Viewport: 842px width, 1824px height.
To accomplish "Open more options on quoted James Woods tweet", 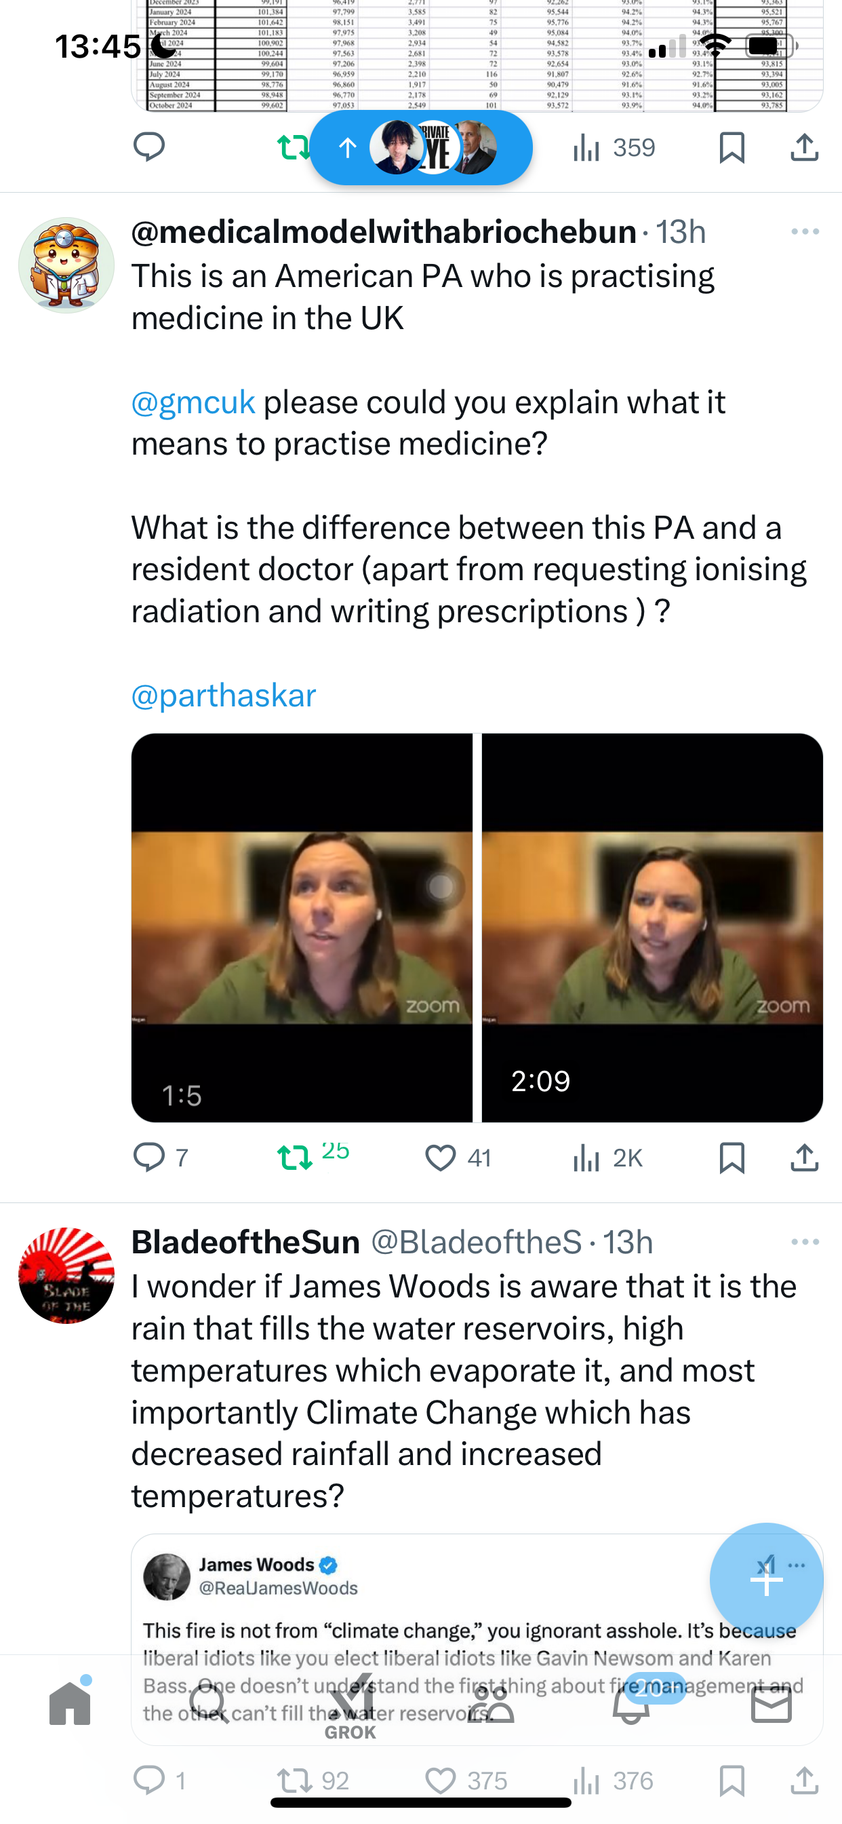I will pyautogui.click(x=797, y=1565).
